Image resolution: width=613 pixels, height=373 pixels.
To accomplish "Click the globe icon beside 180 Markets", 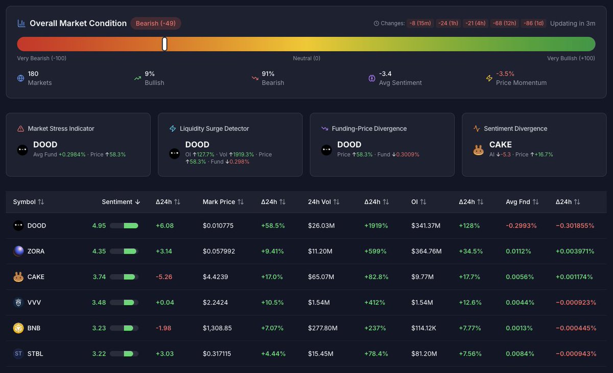I will (x=20, y=78).
